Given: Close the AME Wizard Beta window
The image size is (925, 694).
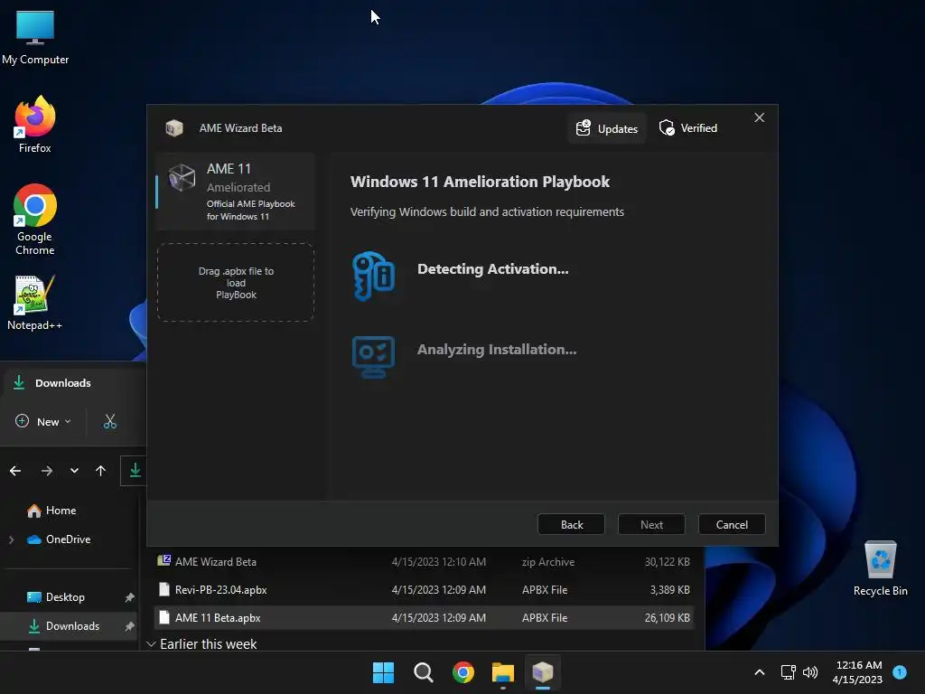Looking at the screenshot, I should (759, 117).
